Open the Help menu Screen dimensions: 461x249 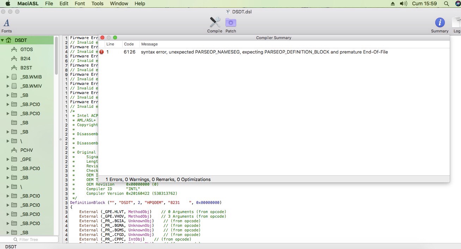[x=140, y=4]
